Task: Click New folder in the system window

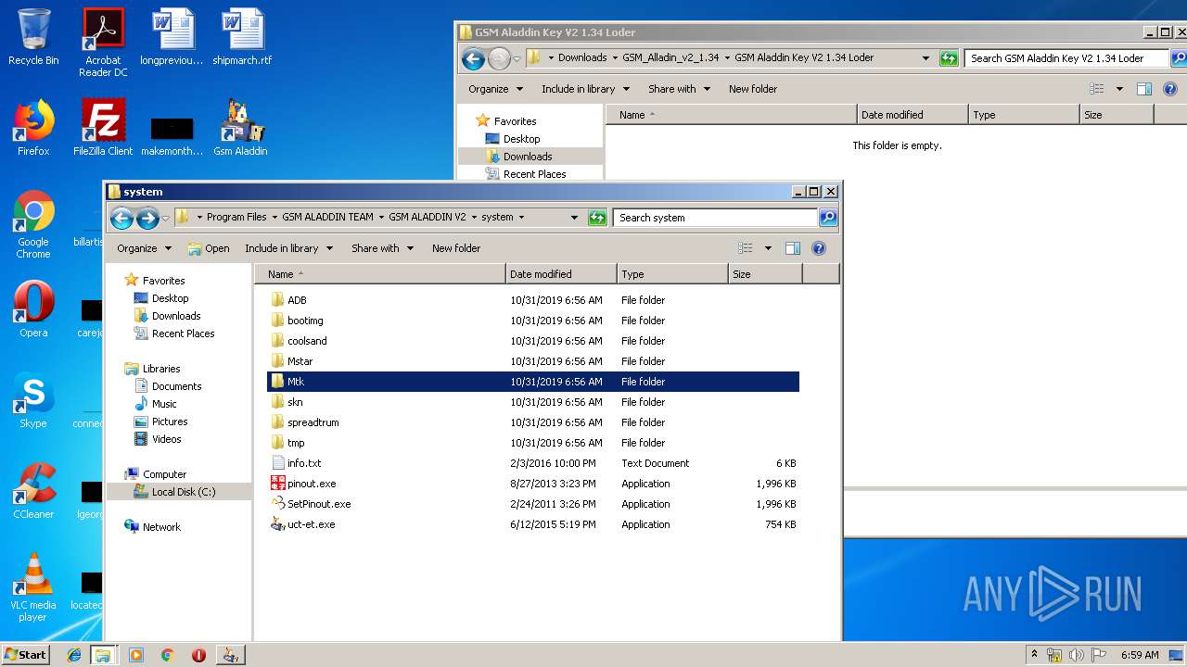Action: point(456,248)
